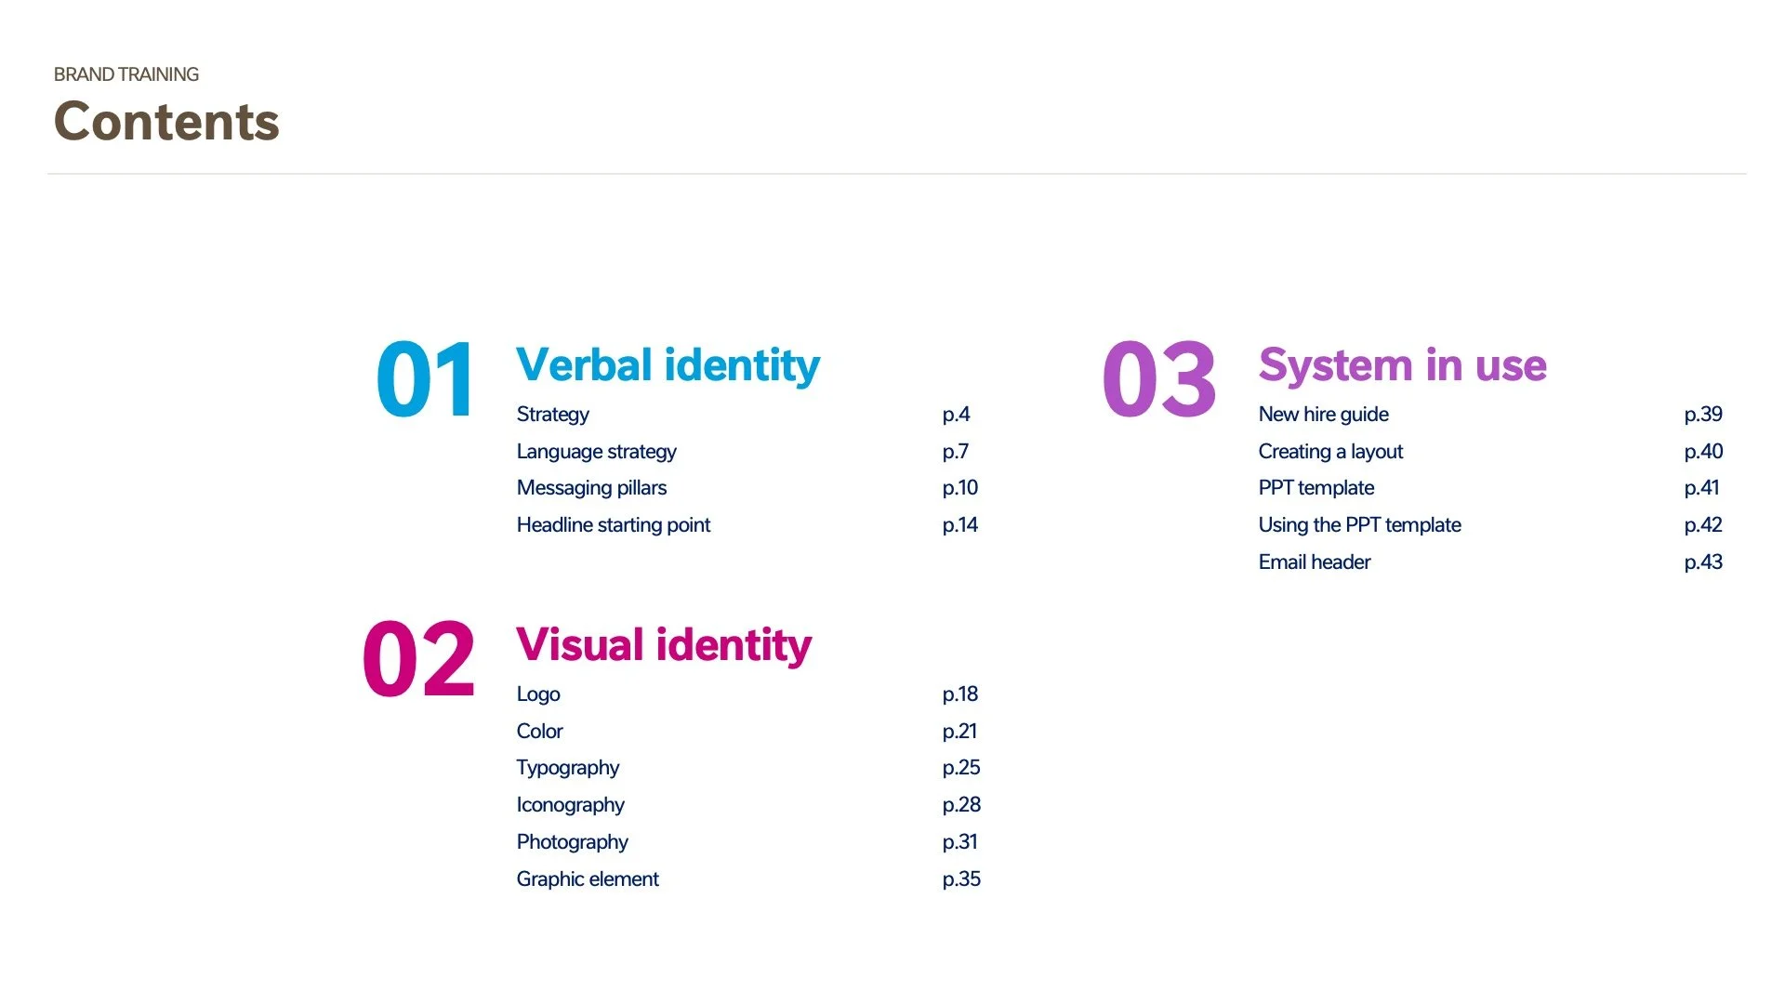Image resolution: width=1785 pixels, height=1004 pixels.
Task: Click the BRAND TRAINING label
Action: coord(126,74)
